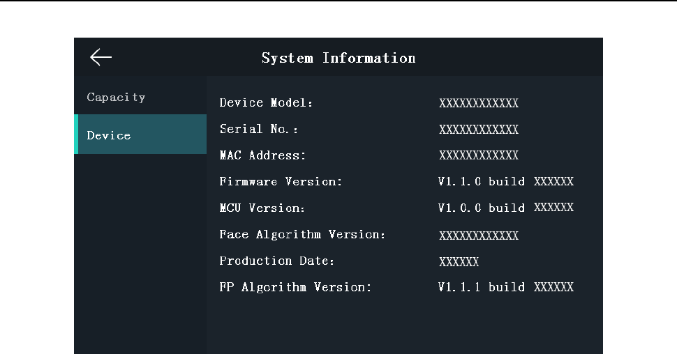This screenshot has height=354, width=677.
Task: Click the Device Model label
Action: click(267, 103)
